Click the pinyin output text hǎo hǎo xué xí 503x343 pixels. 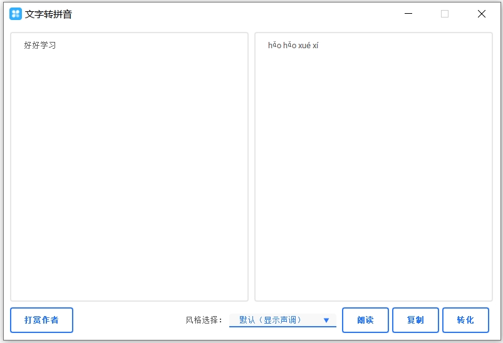point(293,46)
